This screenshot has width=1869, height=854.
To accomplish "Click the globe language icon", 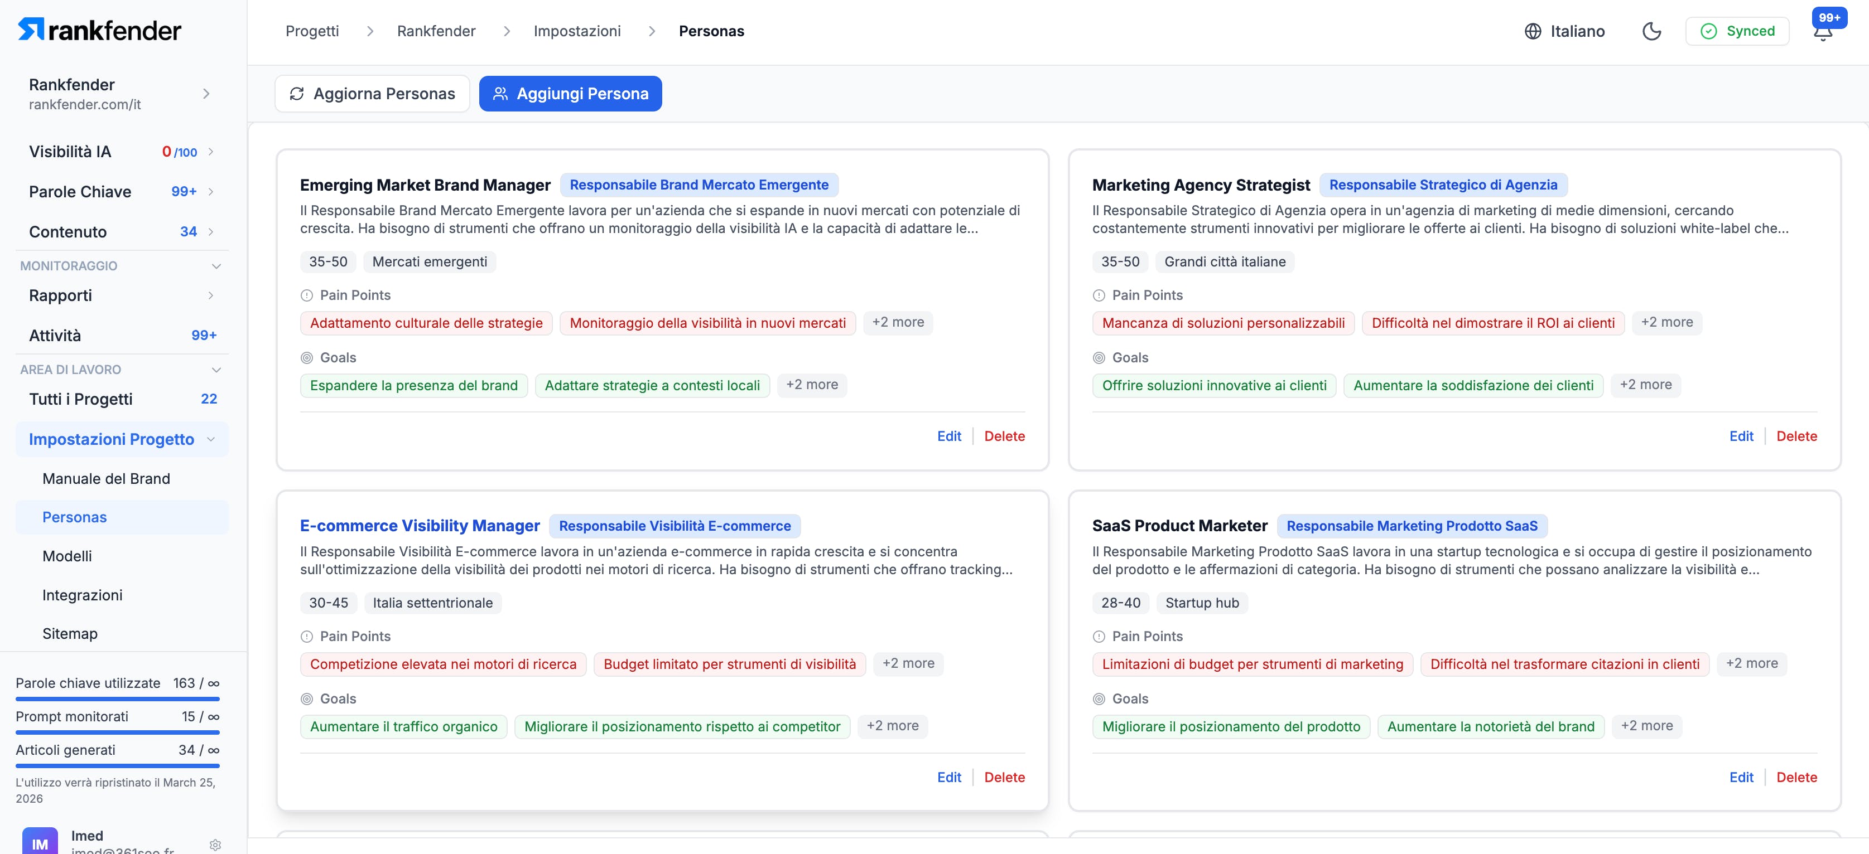I will (x=1533, y=31).
